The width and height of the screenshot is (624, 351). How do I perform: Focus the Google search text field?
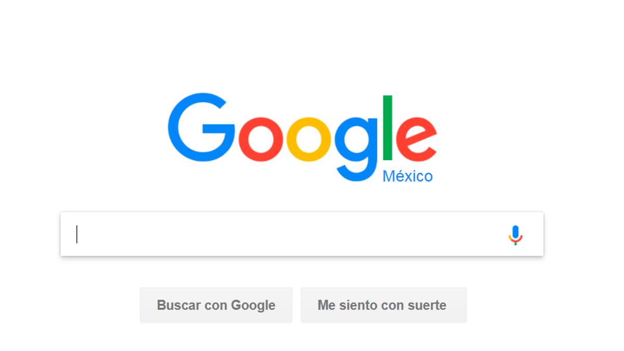coord(302,234)
